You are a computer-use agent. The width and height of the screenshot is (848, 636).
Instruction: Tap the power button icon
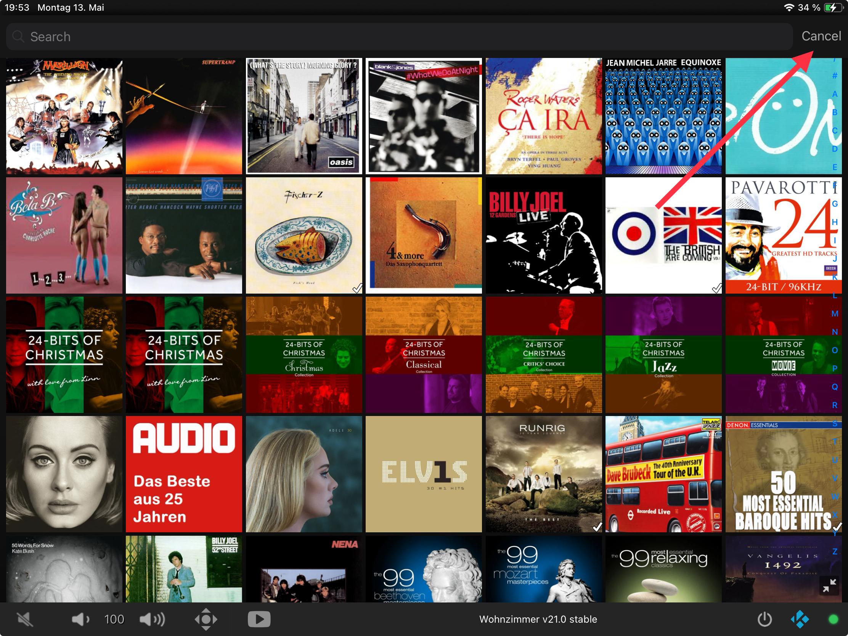tap(764, 619)
